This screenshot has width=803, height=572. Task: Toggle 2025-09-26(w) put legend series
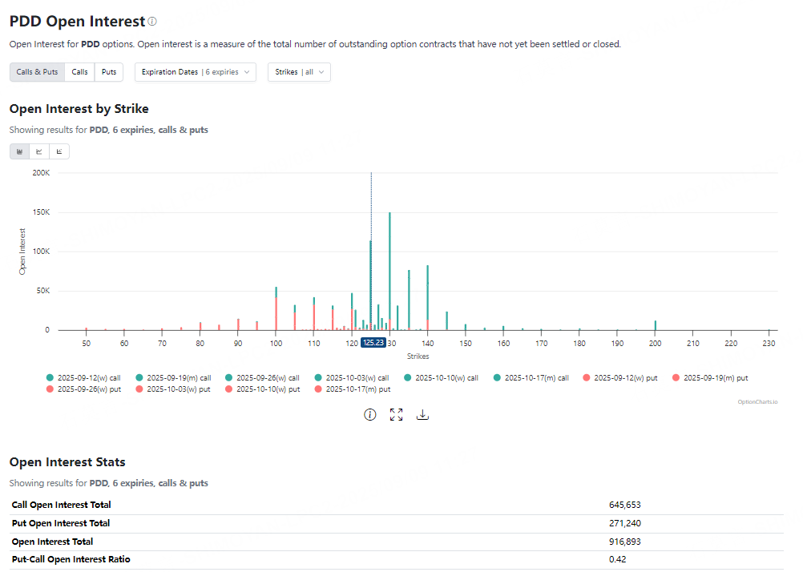tap(83, 389)
